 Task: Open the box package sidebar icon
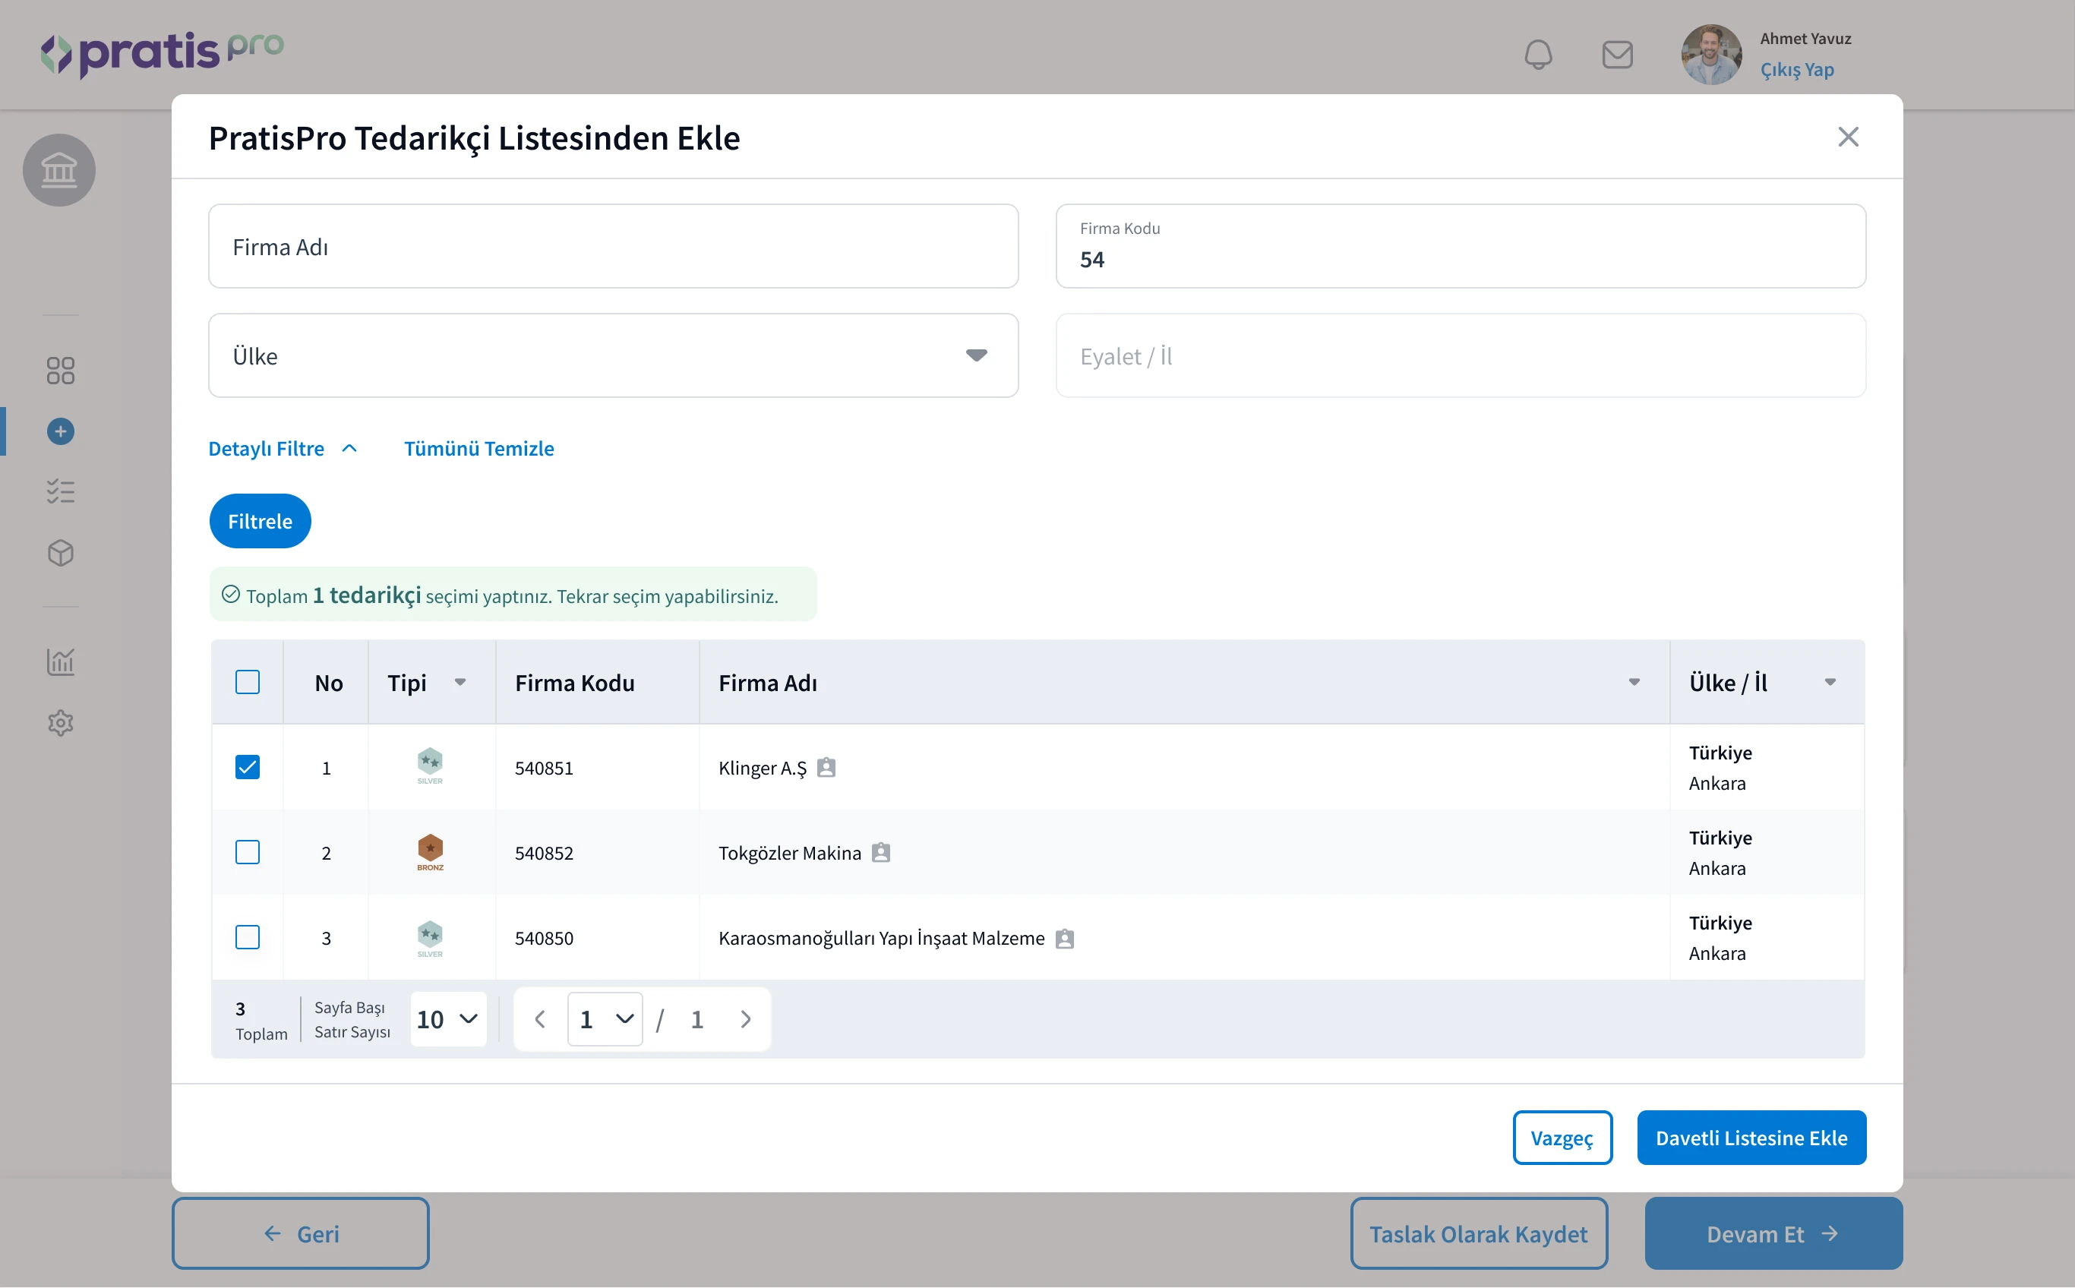coord(61,554)
